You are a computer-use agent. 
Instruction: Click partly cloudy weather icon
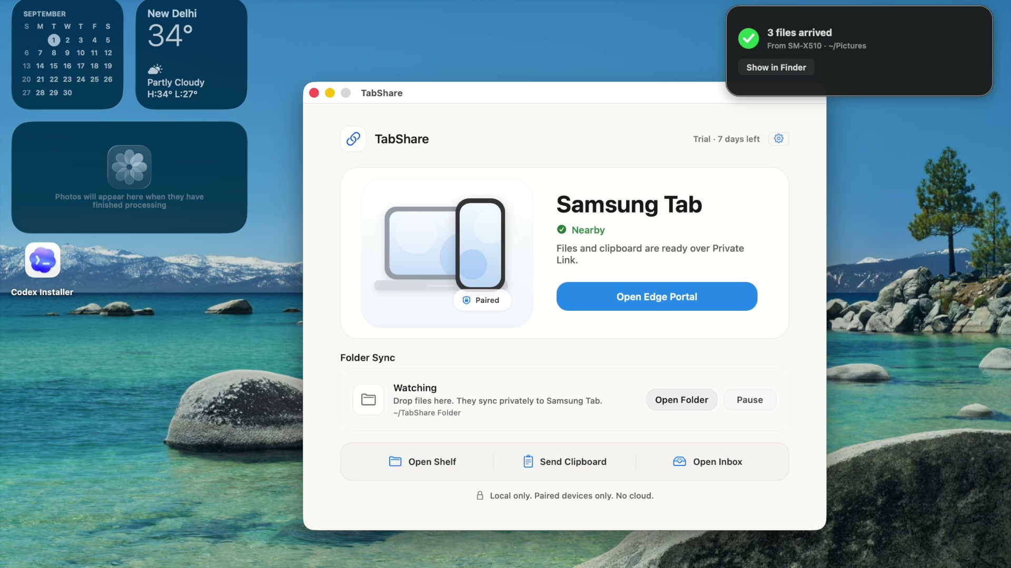(x=155, y=69)
